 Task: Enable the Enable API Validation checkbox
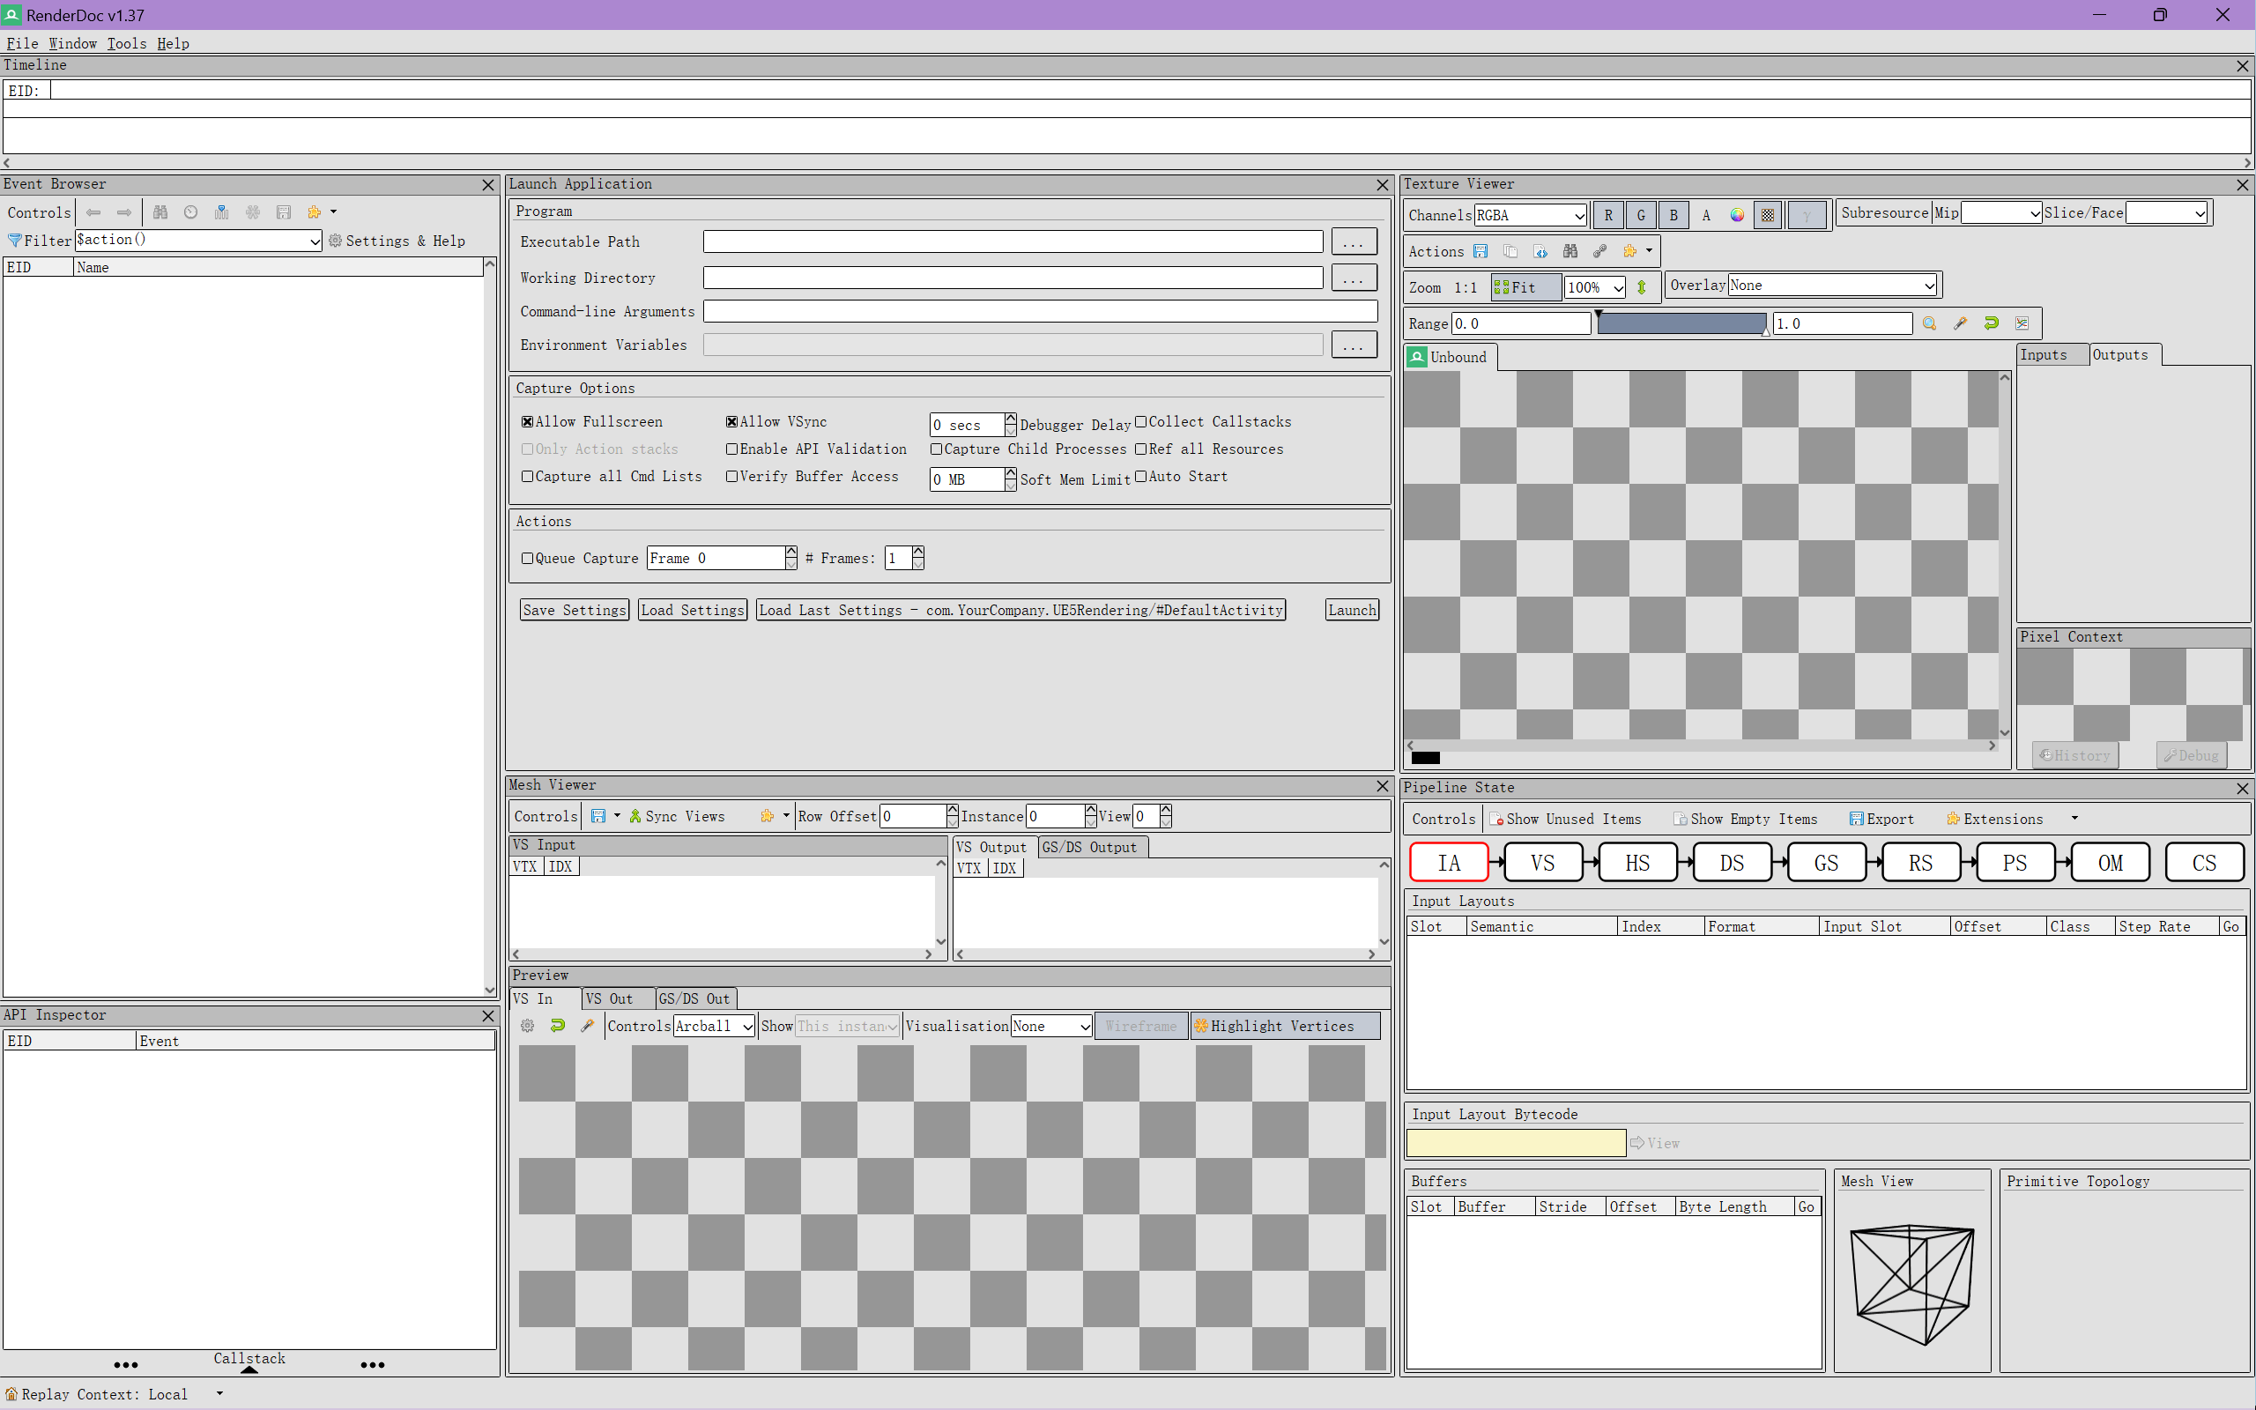pos(731,449)
